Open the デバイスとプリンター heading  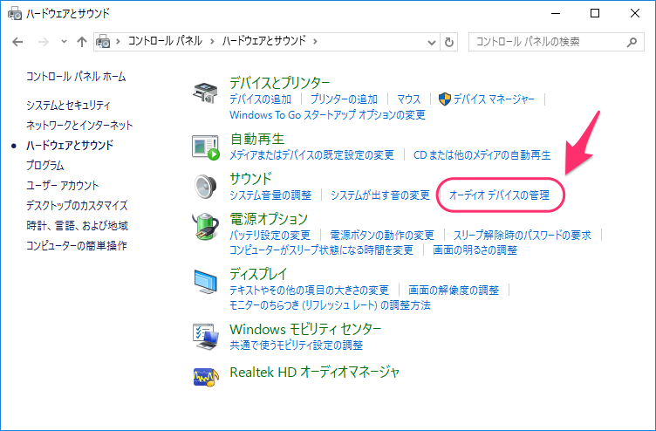(280, 83)
